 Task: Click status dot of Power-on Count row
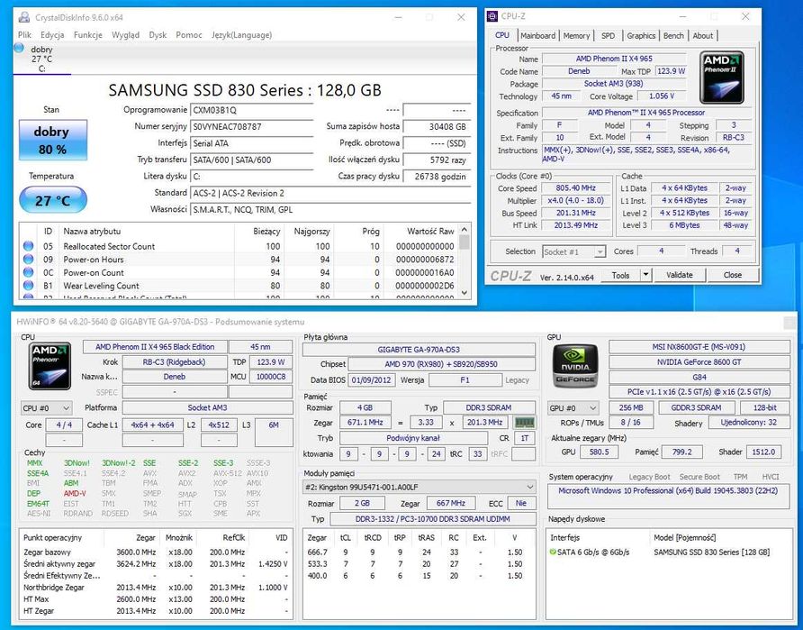tap(29, 272)
